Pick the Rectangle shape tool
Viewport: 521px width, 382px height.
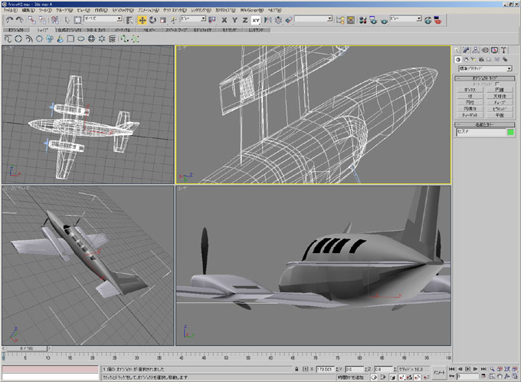pos(70,39)
